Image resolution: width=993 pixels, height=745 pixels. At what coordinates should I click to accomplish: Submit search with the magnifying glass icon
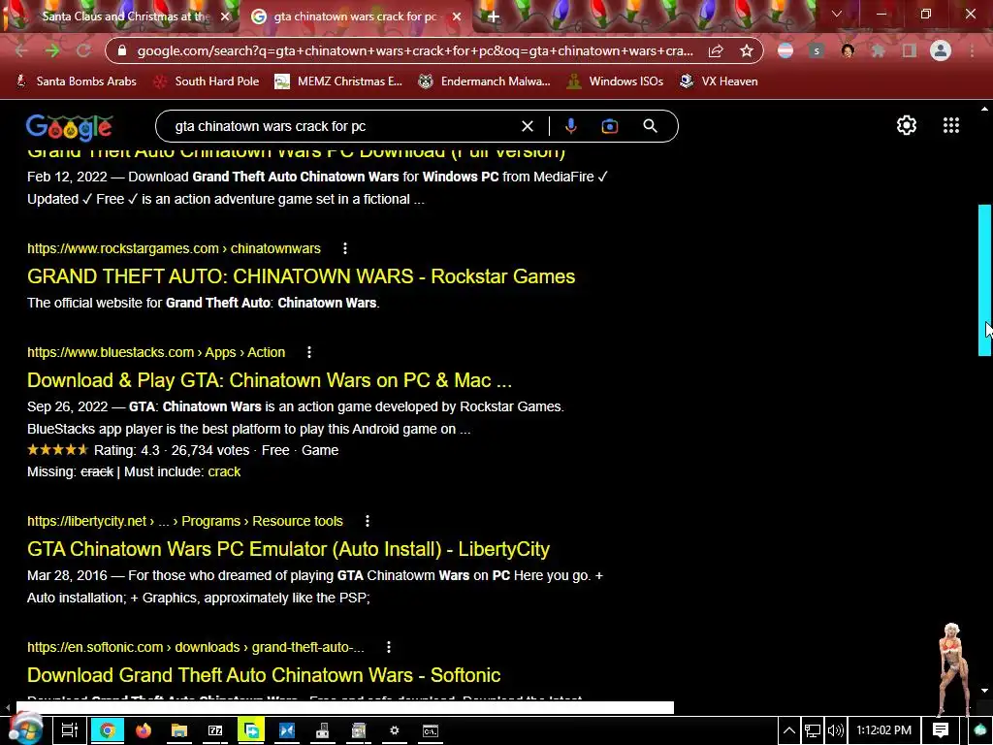click(x=650, y=126)
